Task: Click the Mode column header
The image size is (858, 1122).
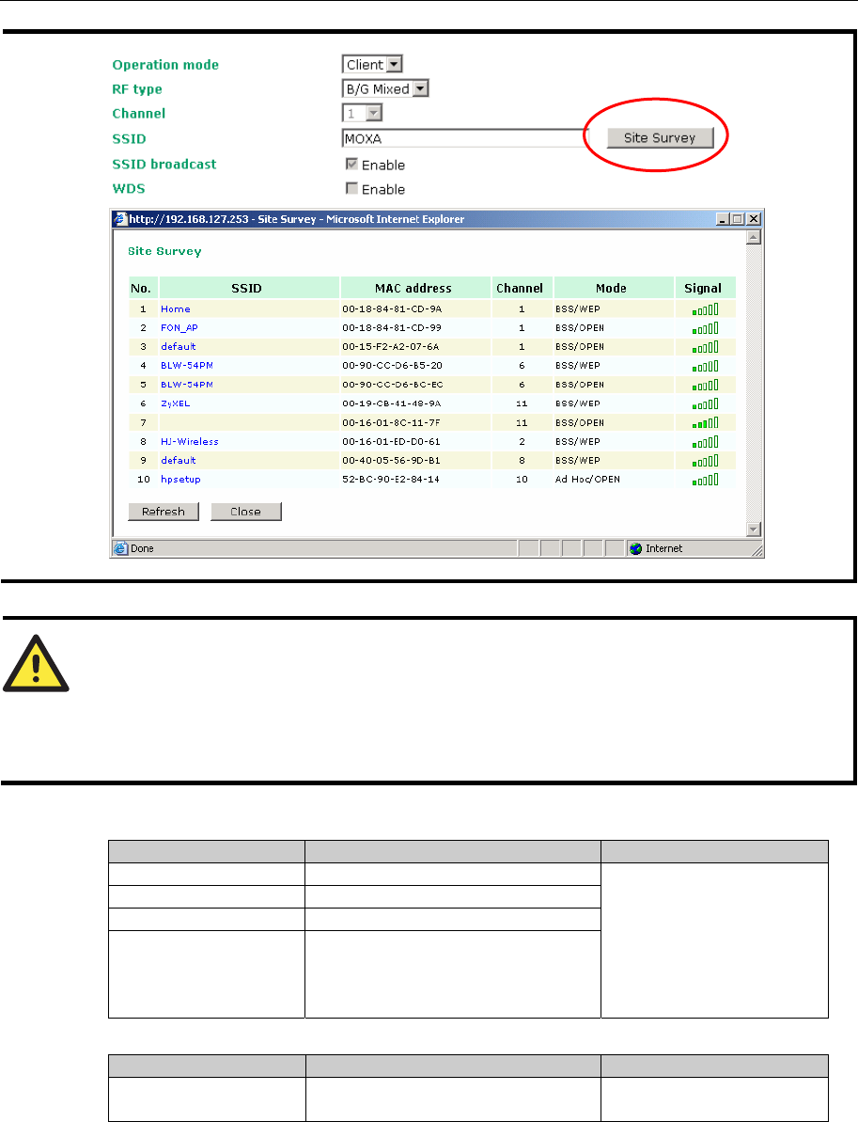Action: (614, 288)
